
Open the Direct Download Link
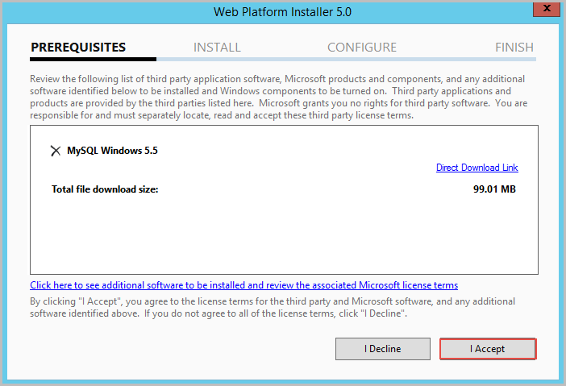click(x=477, y=168)
